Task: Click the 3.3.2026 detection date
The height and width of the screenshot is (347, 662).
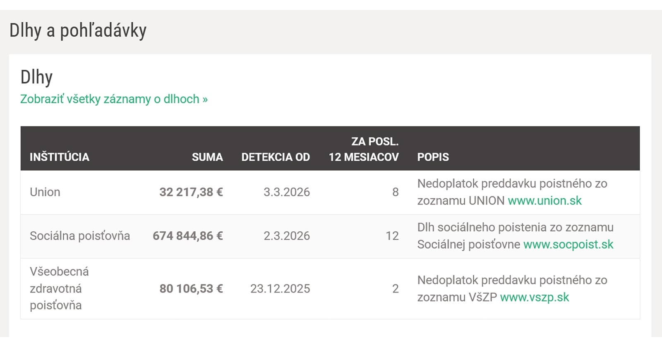Action: click(x=287, y=192)
